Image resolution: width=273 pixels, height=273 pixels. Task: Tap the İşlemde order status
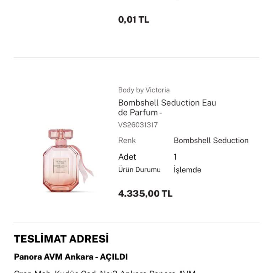click(187, 170)
